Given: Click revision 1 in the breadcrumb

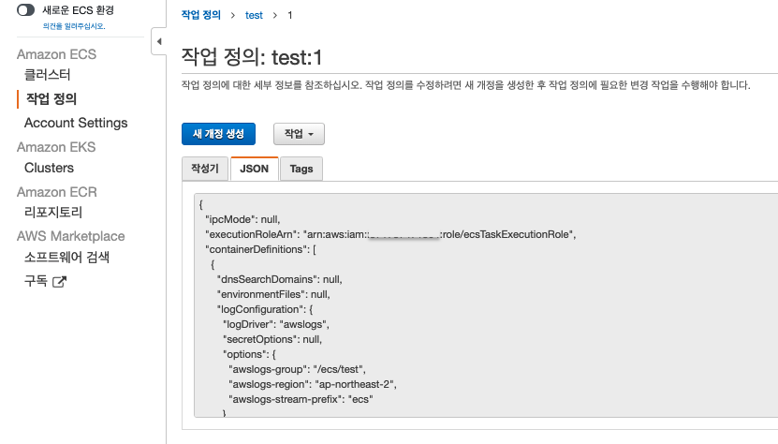Looking at the screenshot, I should [x=290, y=15].
